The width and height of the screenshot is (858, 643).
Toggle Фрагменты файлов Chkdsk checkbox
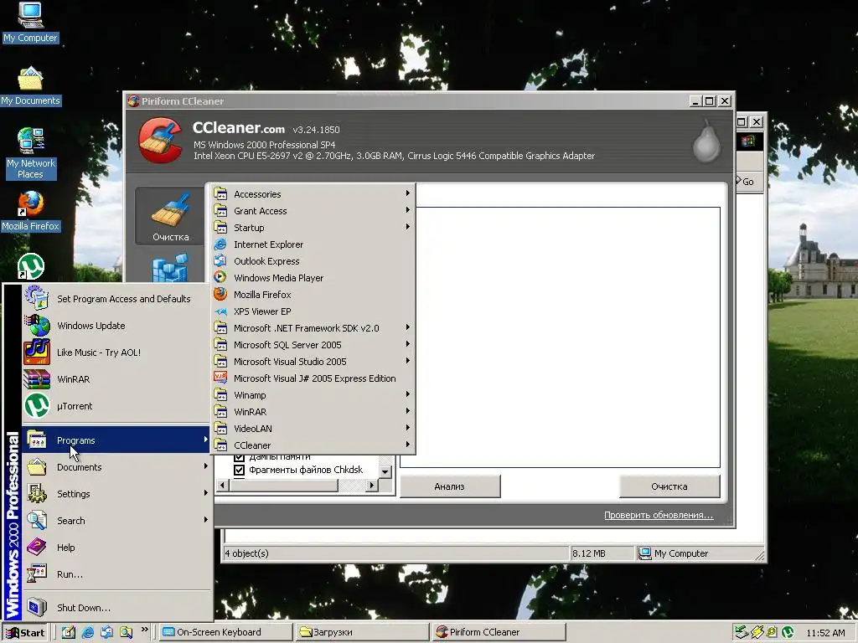coord(239,470)
